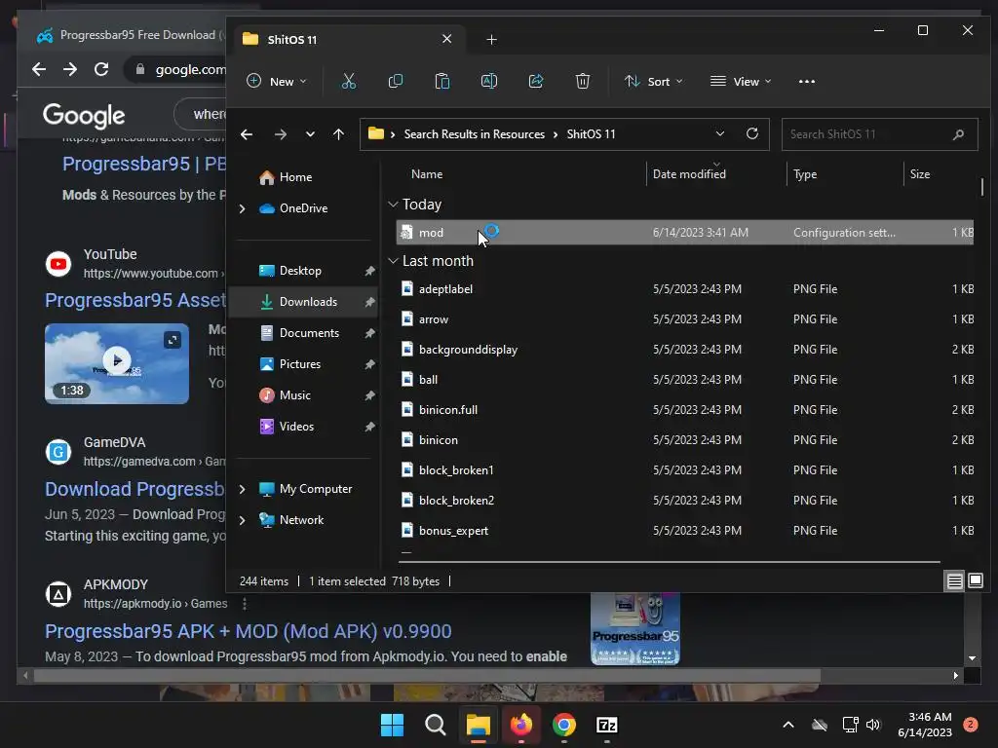The image size is (998, 748).
Task: Open Chrome from the taskbar
Action: (x=564, y=725)
